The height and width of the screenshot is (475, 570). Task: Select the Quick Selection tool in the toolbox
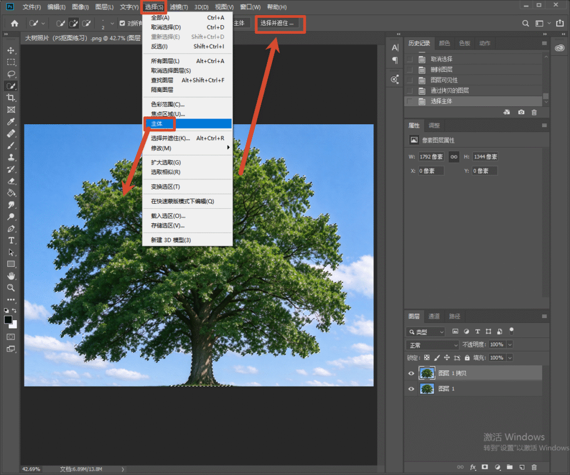(x=11, y=86)
